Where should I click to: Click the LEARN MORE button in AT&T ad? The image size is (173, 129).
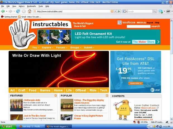[x=136, y=84]
